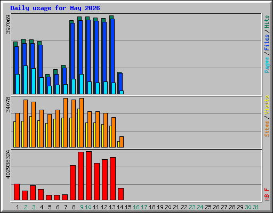Click the Hits legend label
The width and height of the screenshot is (273, 213).
tap(267, 22)
